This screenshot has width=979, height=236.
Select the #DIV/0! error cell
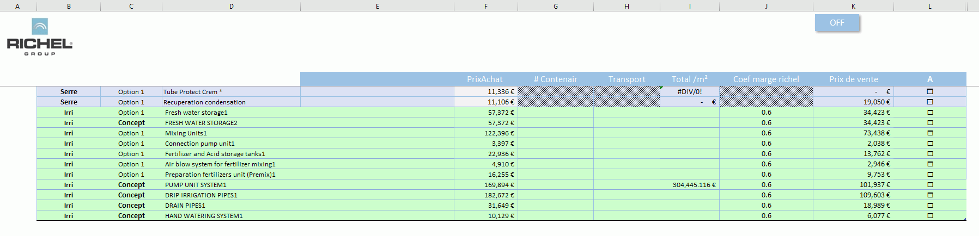coord(689,92)
